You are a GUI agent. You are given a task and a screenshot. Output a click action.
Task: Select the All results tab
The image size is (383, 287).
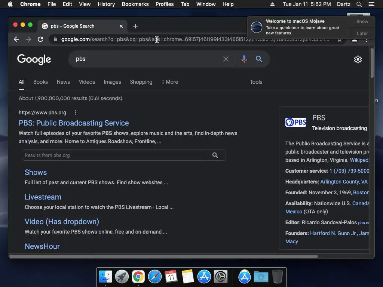click(21, 82)
